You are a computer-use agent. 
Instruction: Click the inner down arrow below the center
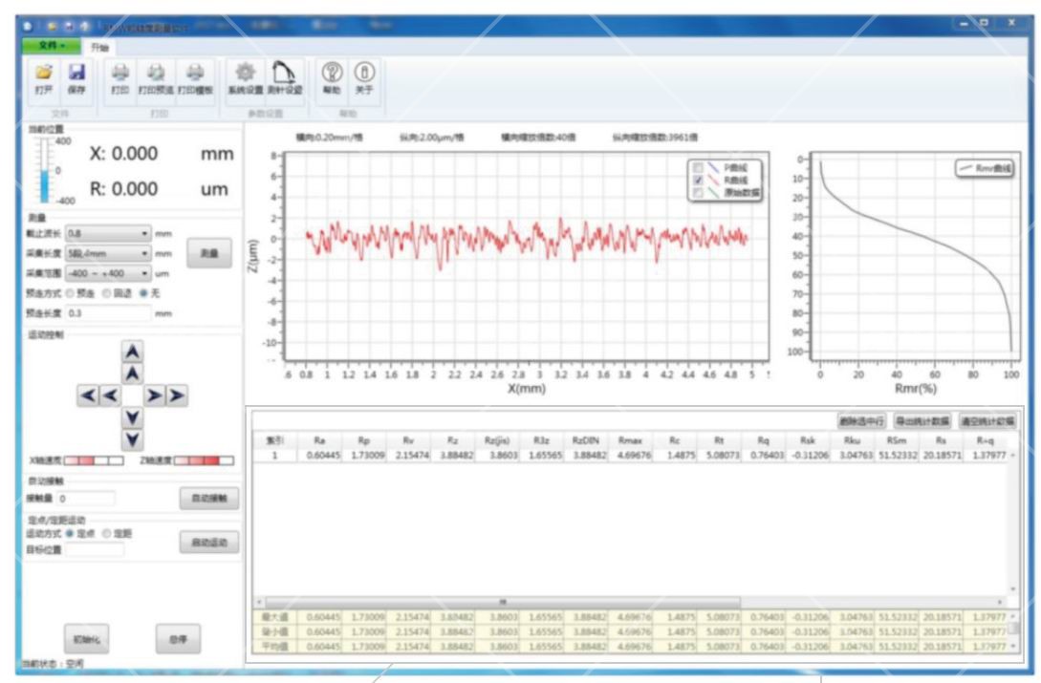(133, 417)
